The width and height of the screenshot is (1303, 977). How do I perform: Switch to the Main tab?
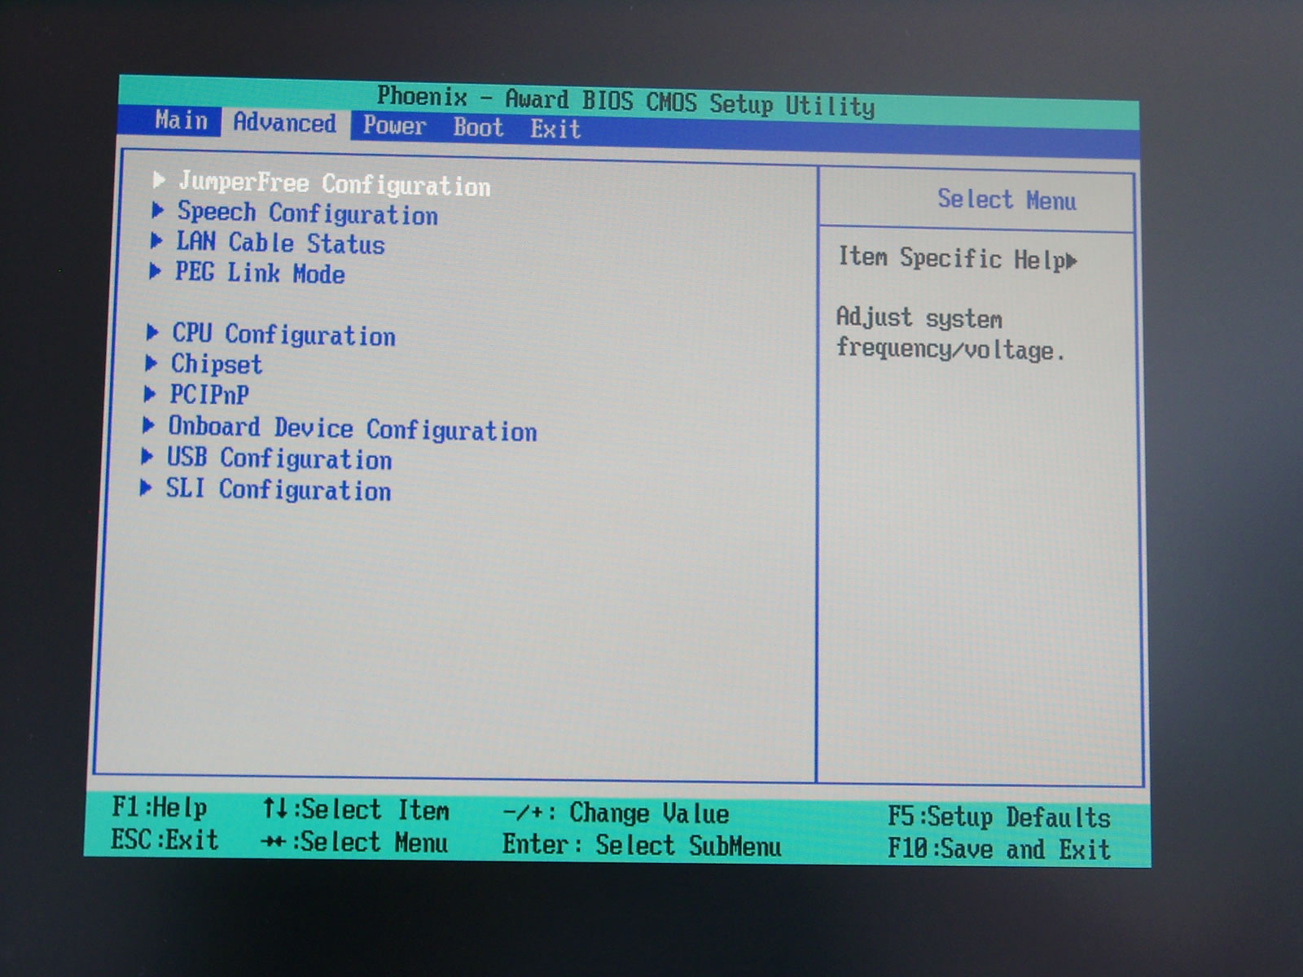click(182, 120)
